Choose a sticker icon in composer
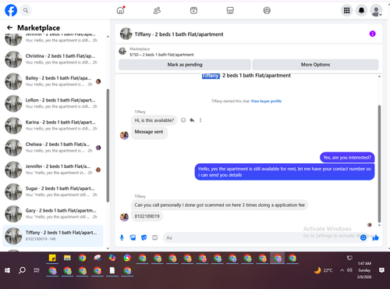 coord(144,237)
